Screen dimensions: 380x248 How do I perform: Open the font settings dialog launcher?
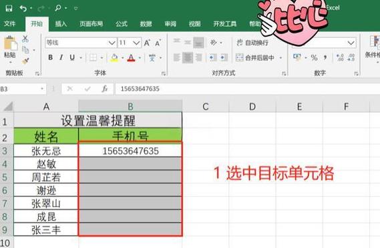click(x=164, y=73)
